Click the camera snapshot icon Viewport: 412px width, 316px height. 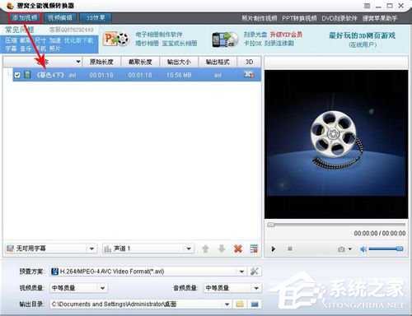click(341, 249)
